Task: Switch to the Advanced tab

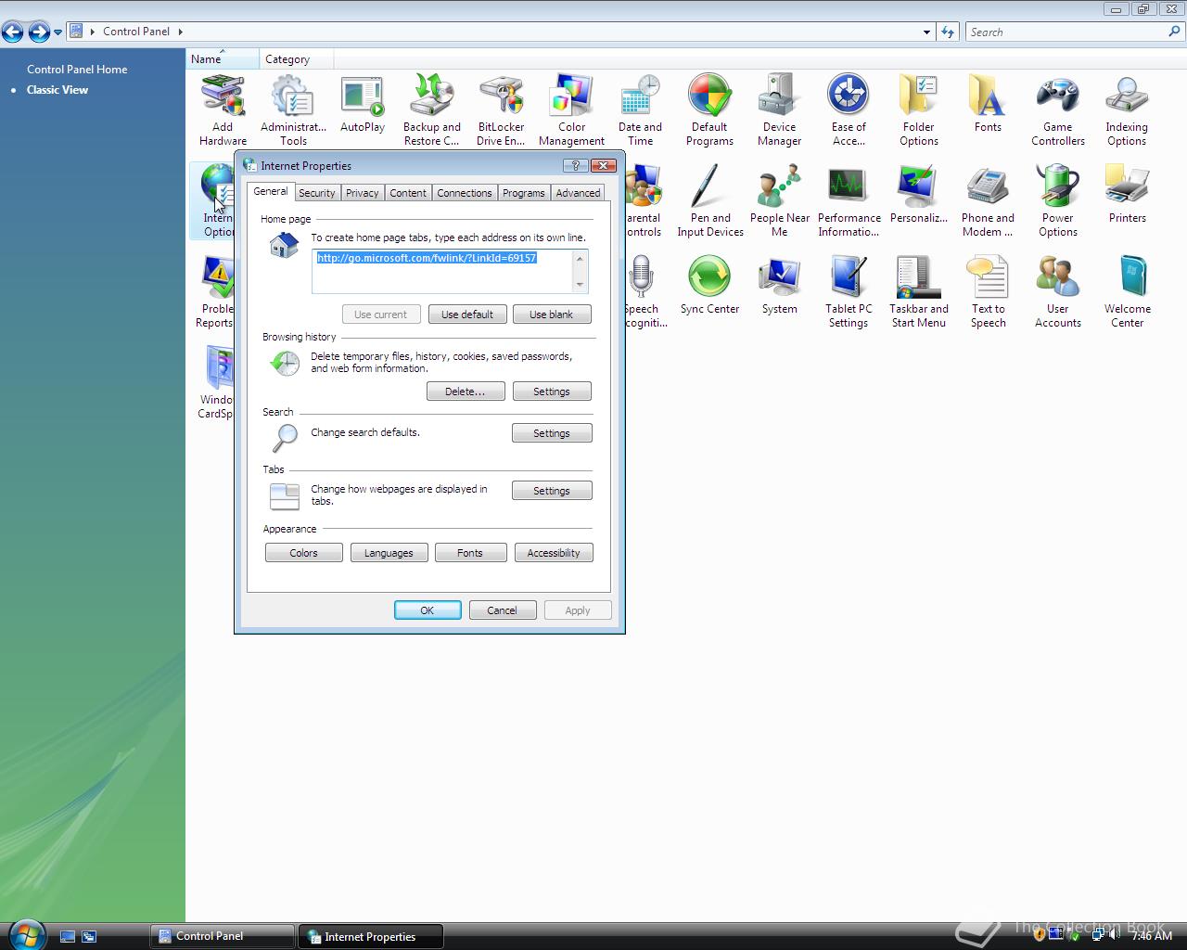Action: click(578, 193)
